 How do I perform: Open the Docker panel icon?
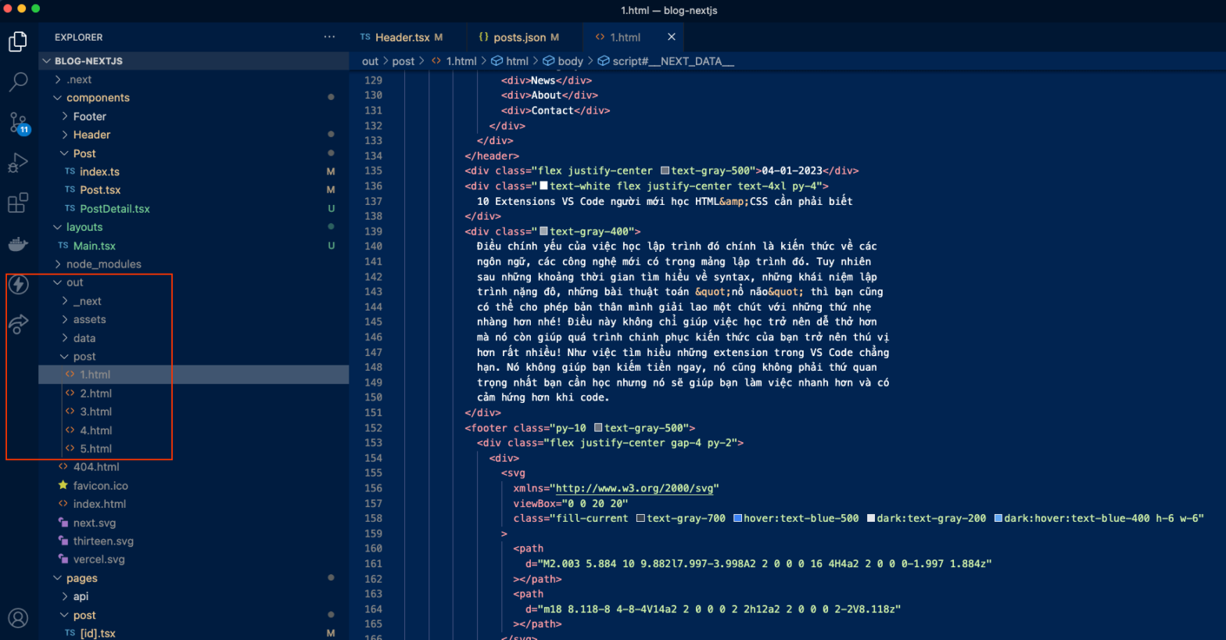[18, 244]
